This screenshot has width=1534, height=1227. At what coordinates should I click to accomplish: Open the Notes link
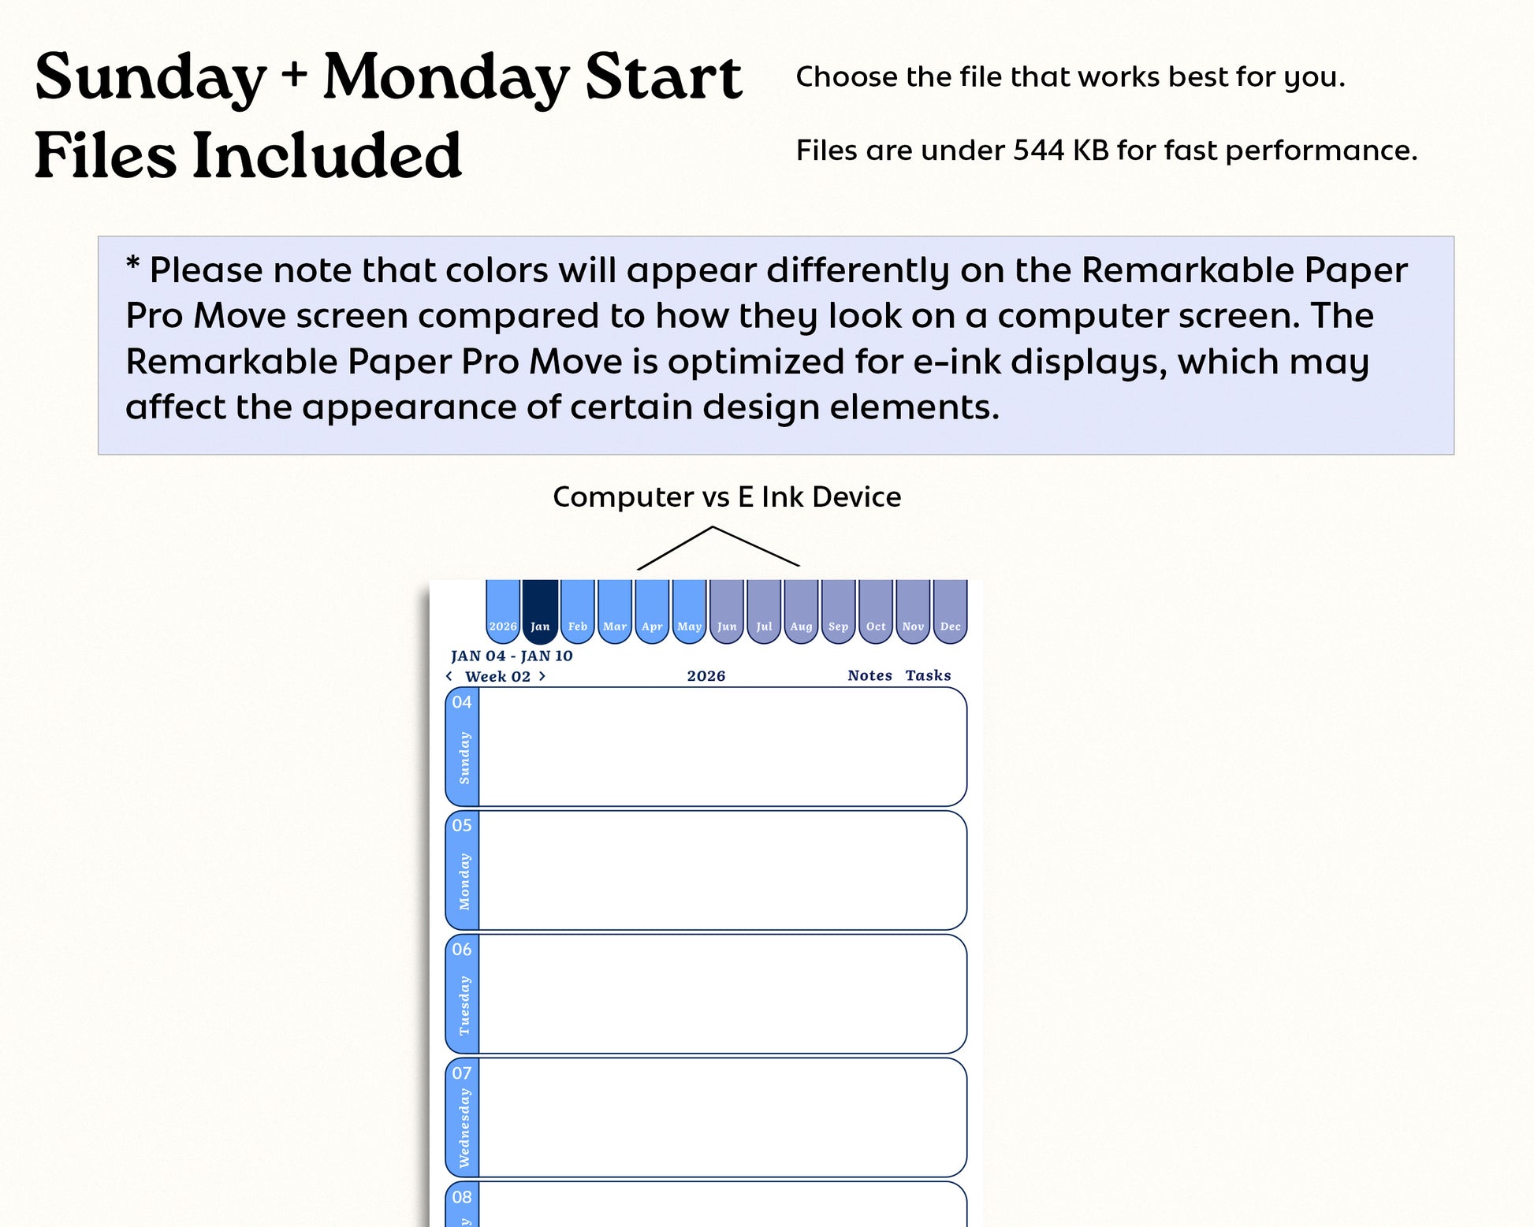click(870, 675)
